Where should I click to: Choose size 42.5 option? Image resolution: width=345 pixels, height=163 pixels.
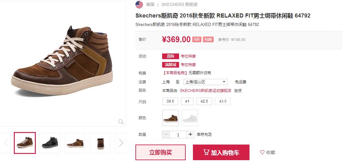(x=204, y=101)
